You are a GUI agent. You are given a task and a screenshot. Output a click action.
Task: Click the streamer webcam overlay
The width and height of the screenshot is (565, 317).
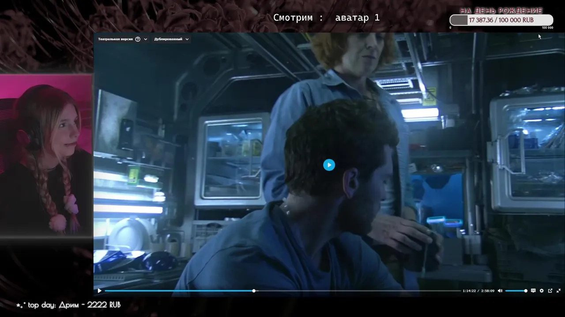click(46, 155)
